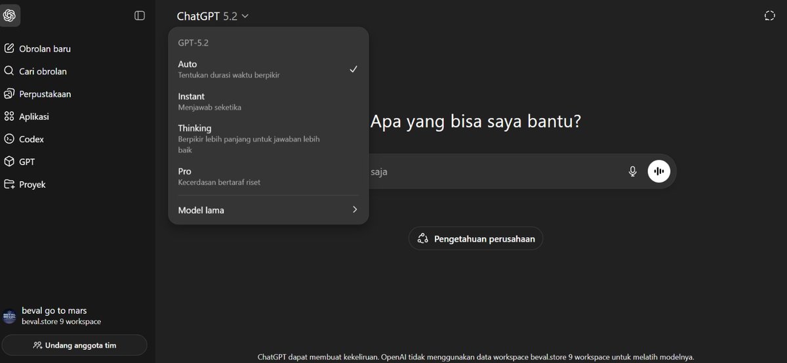Screen dimensions: 787x363
Task: Click 'Menjawab seketika' description
Action: (210, 108)
